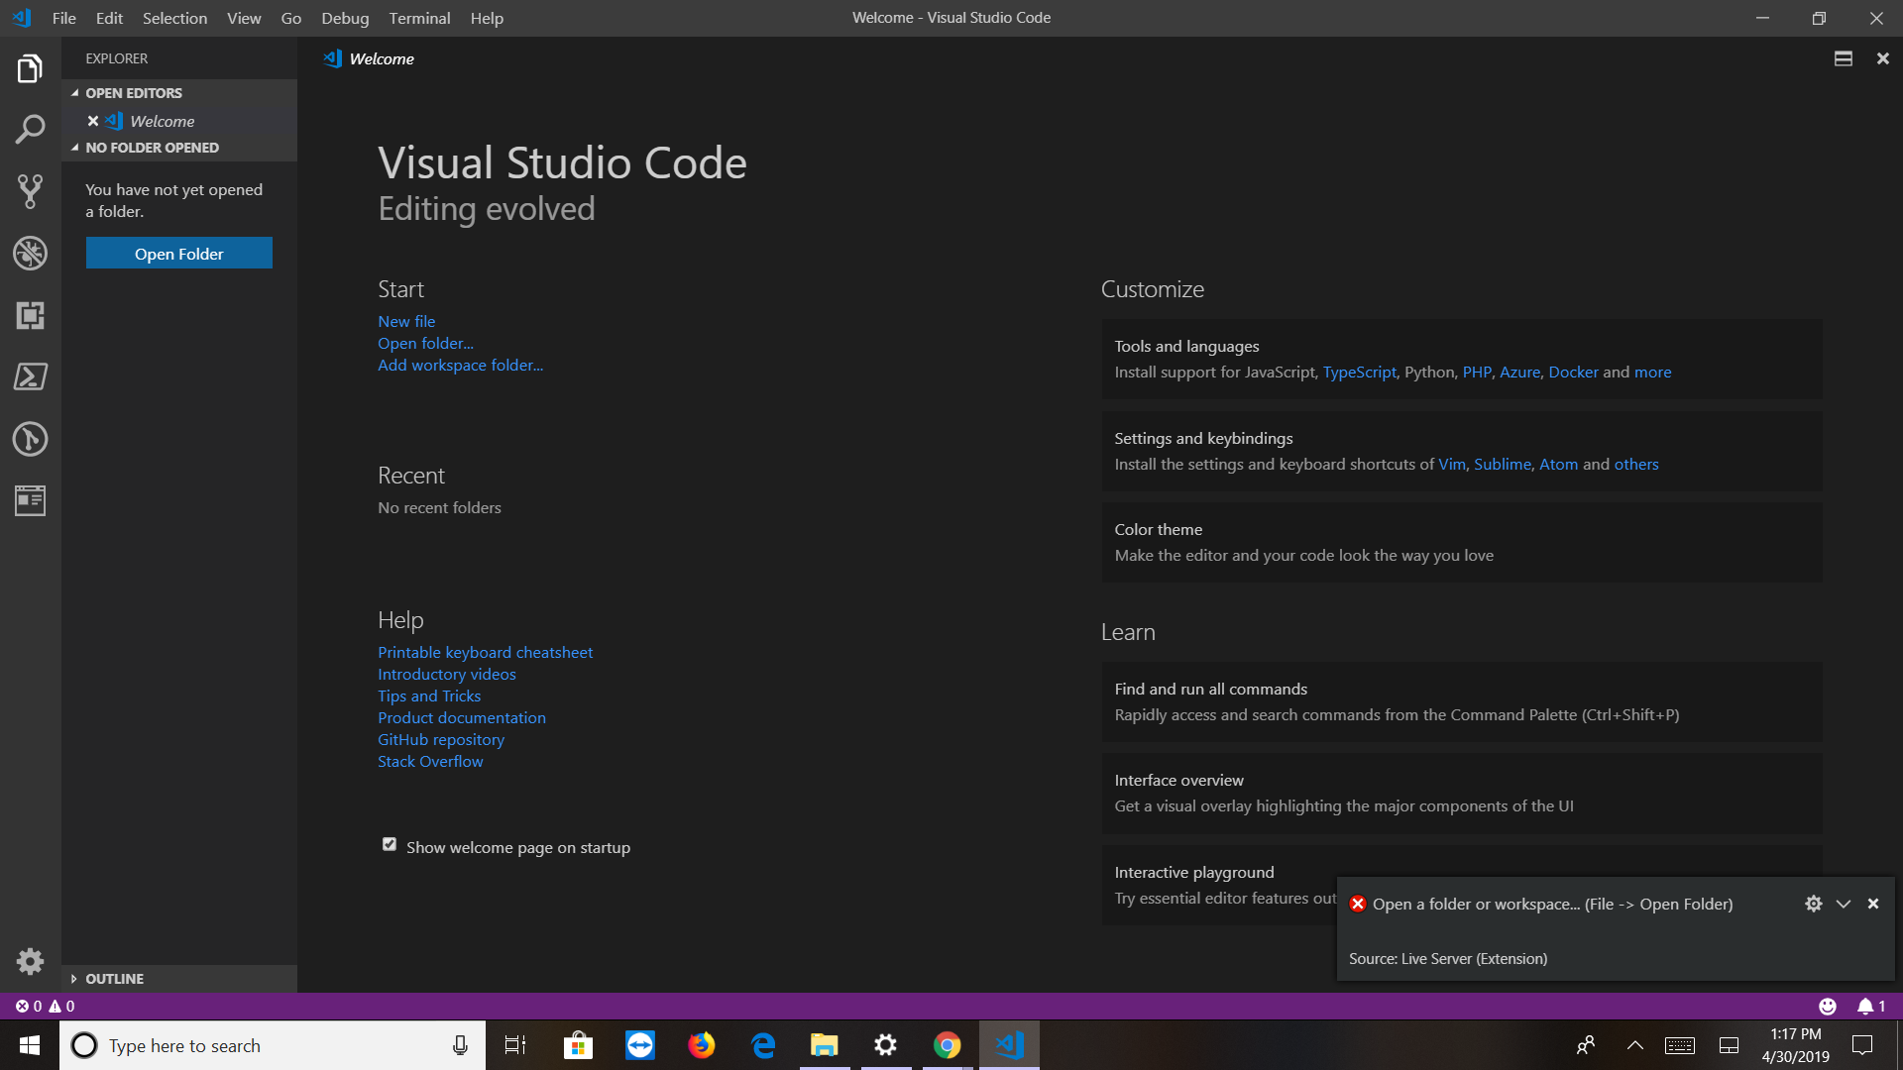
Task: Open the Tips and Tricks link
Action: [428, 695]
